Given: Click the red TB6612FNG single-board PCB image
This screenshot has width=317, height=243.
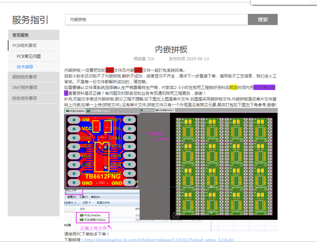Looking at the screenshot, I should point(101,151).
